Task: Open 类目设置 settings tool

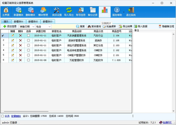Action: [x=57, y=12]
